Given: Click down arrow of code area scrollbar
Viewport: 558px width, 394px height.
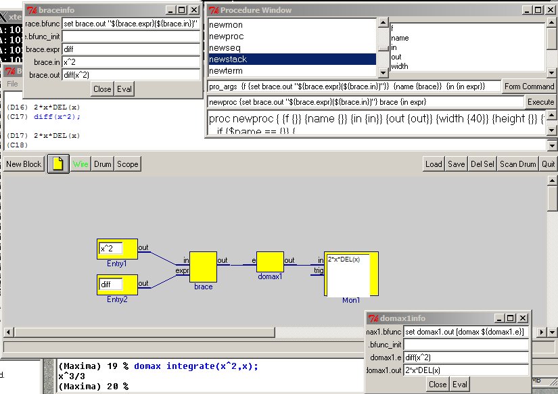Looking at the screenshot, I should point(552,130).
